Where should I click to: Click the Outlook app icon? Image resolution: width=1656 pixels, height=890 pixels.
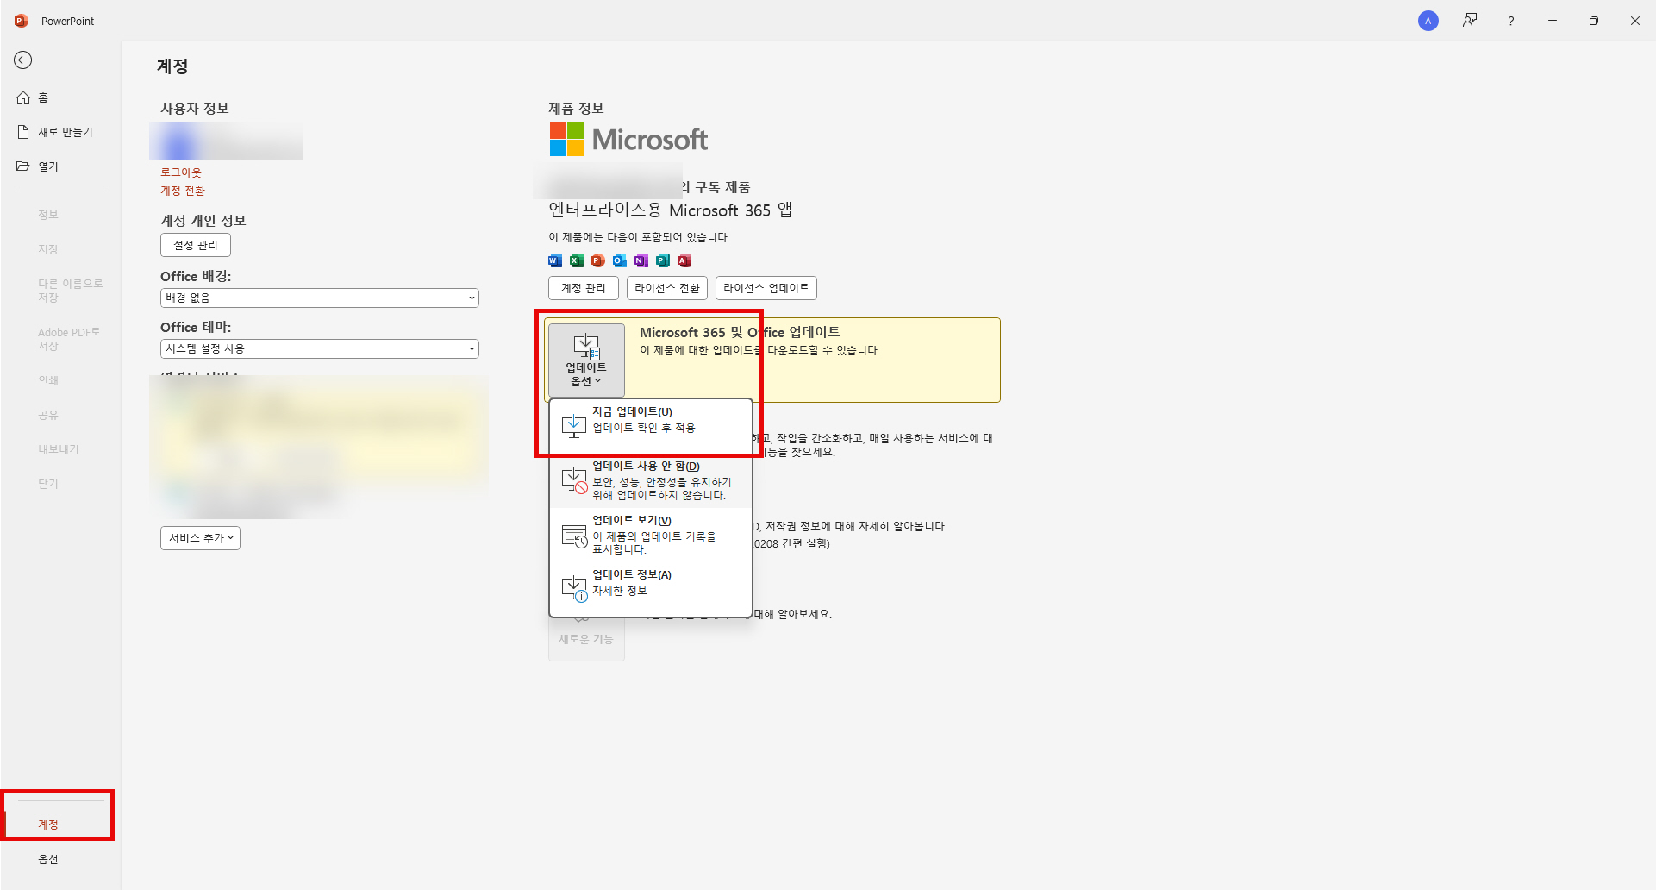620,260
